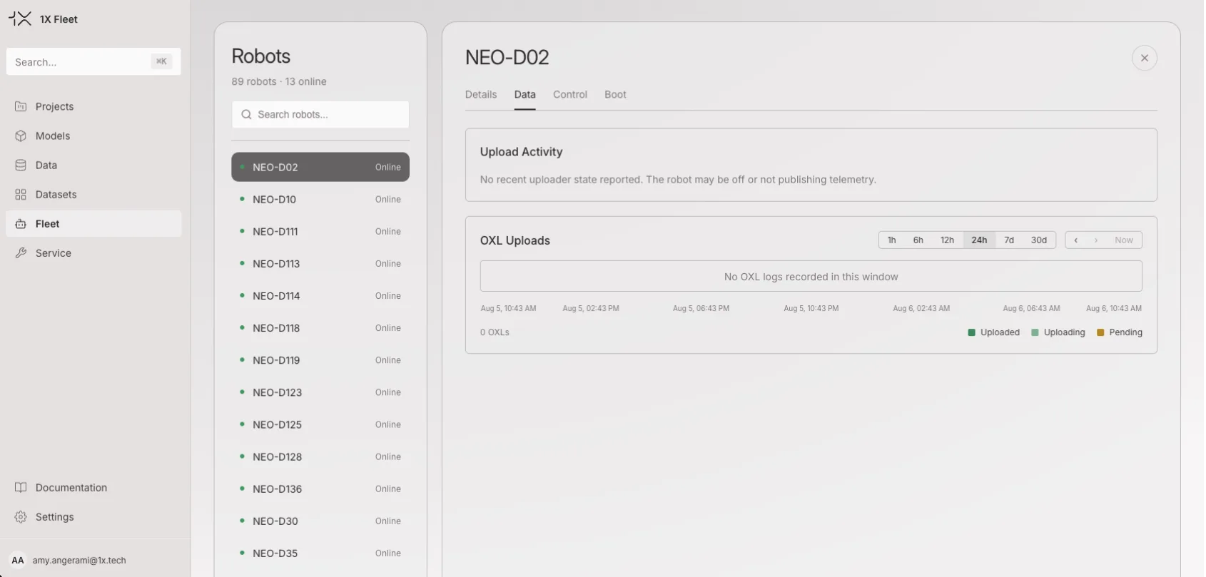Image resolution: width=1206 pixels, height=577 pixels.
Task: Select robot NEO-D35 in list
Action: click(320, 553)
